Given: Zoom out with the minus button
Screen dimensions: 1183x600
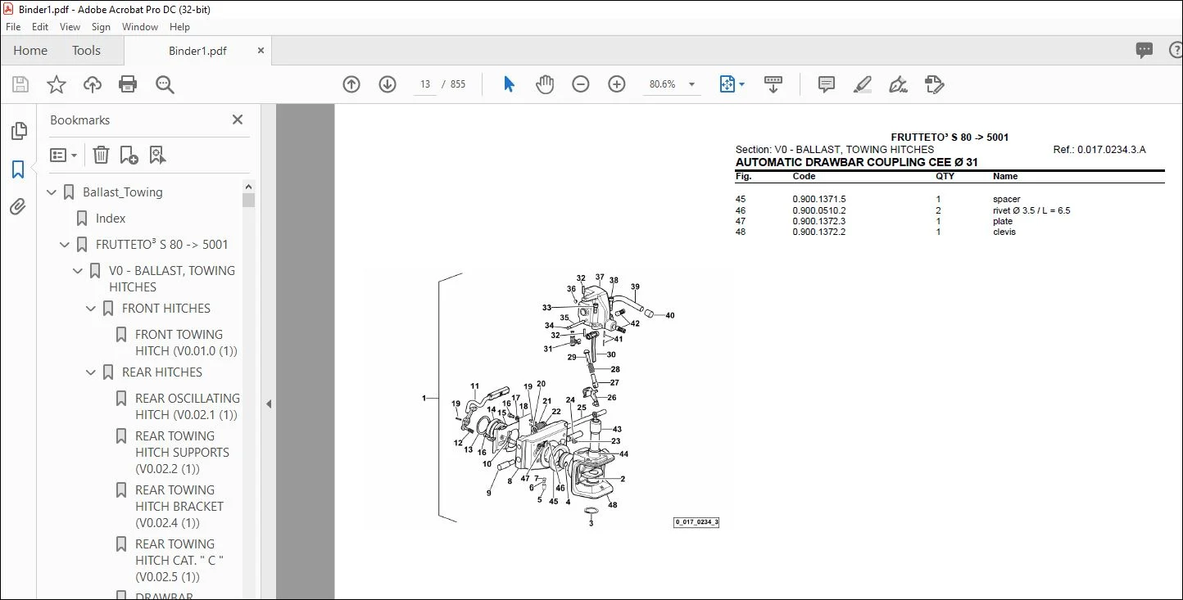Looking at the screenshot, I should pos(581,84).
